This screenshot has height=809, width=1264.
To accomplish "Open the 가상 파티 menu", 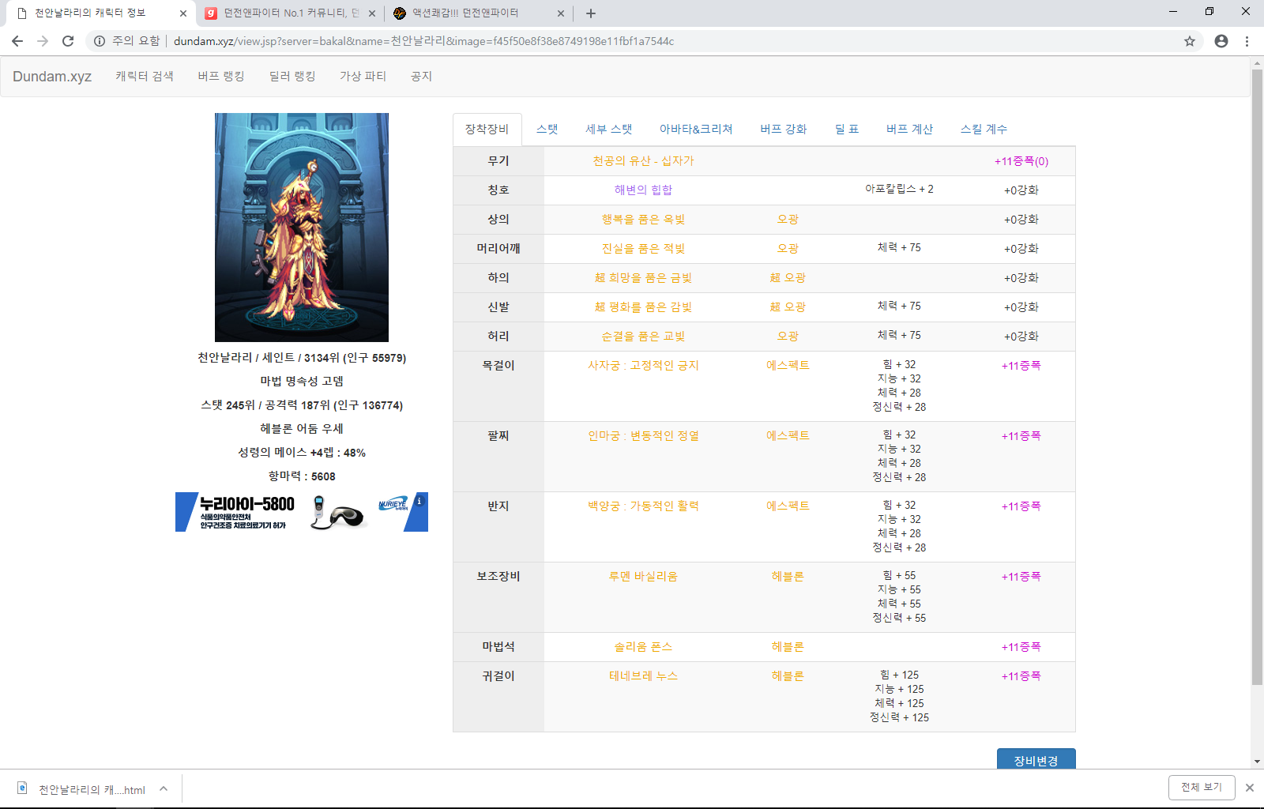I will pos(363,76).
